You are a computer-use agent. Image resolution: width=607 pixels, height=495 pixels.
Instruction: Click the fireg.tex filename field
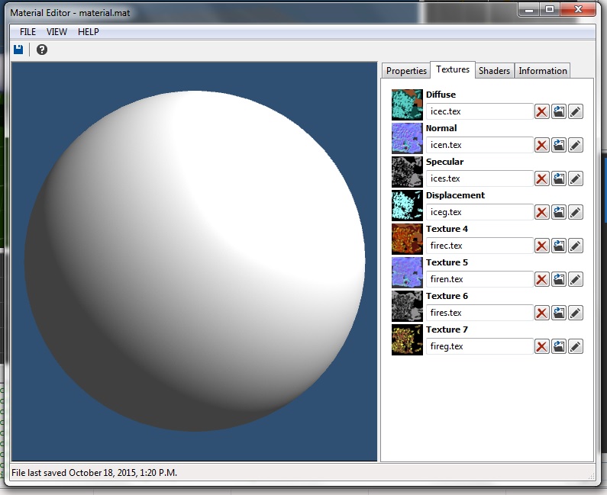pyautogui.click(x=479, y=346)
